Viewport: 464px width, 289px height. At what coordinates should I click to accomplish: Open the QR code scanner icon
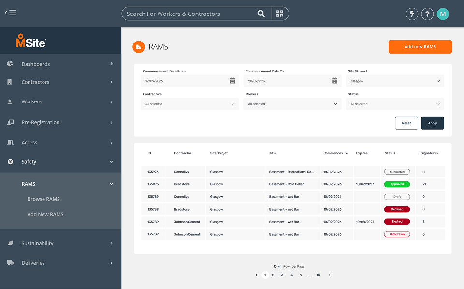(280, 14)
